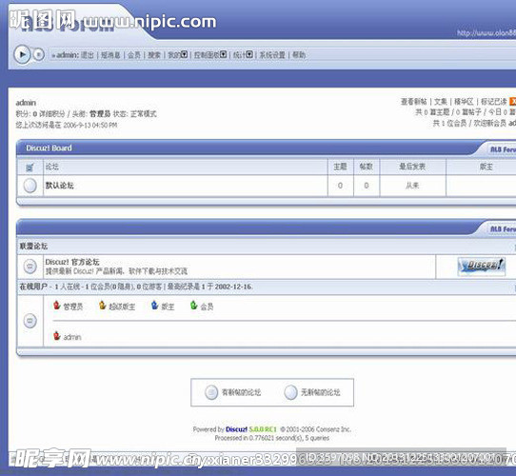The width and height of the screenshot is (516, 476).
Task: Open the 默认论坛 forum link
Action: [x=59, y=186]
